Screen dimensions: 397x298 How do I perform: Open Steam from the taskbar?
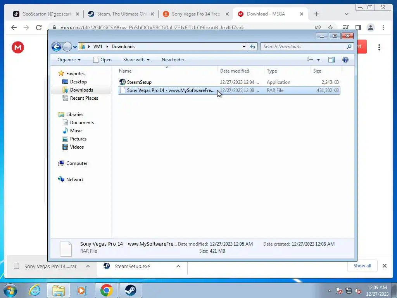point(130,290)
